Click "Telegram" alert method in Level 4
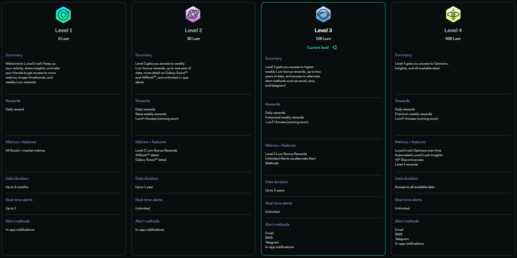 tap(402, 239)
